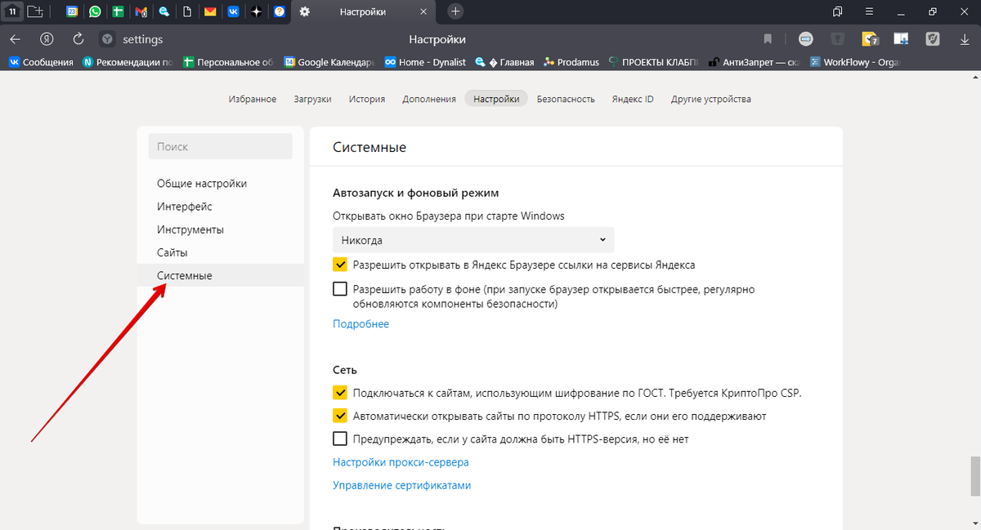
Task: Switch to the Другие устройства tab
Action: click(x=711, y=99)
